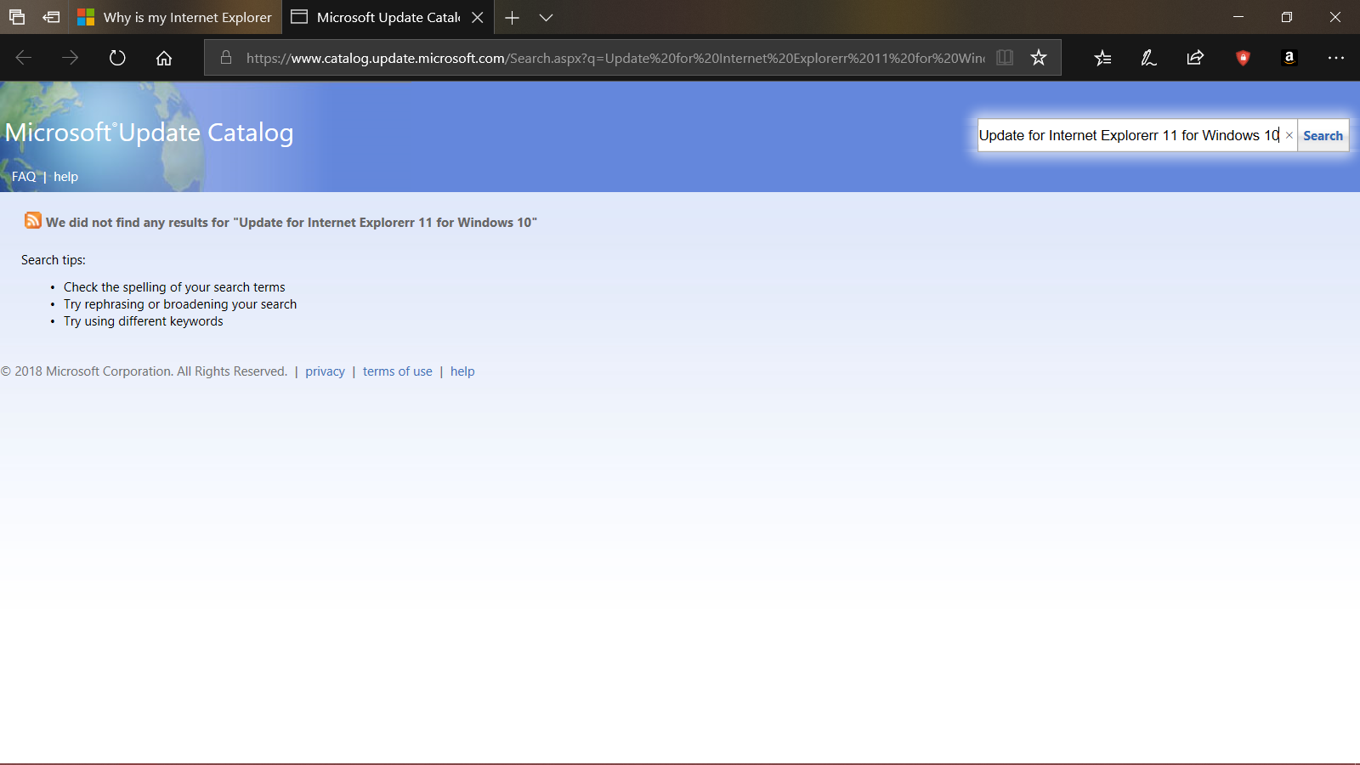Viewport: 1360px width, 765px height.
Task: Clear the search box text
Action: [1289, 135]
